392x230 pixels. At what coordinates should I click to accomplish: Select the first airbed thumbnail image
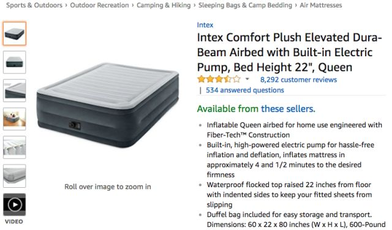15,34
